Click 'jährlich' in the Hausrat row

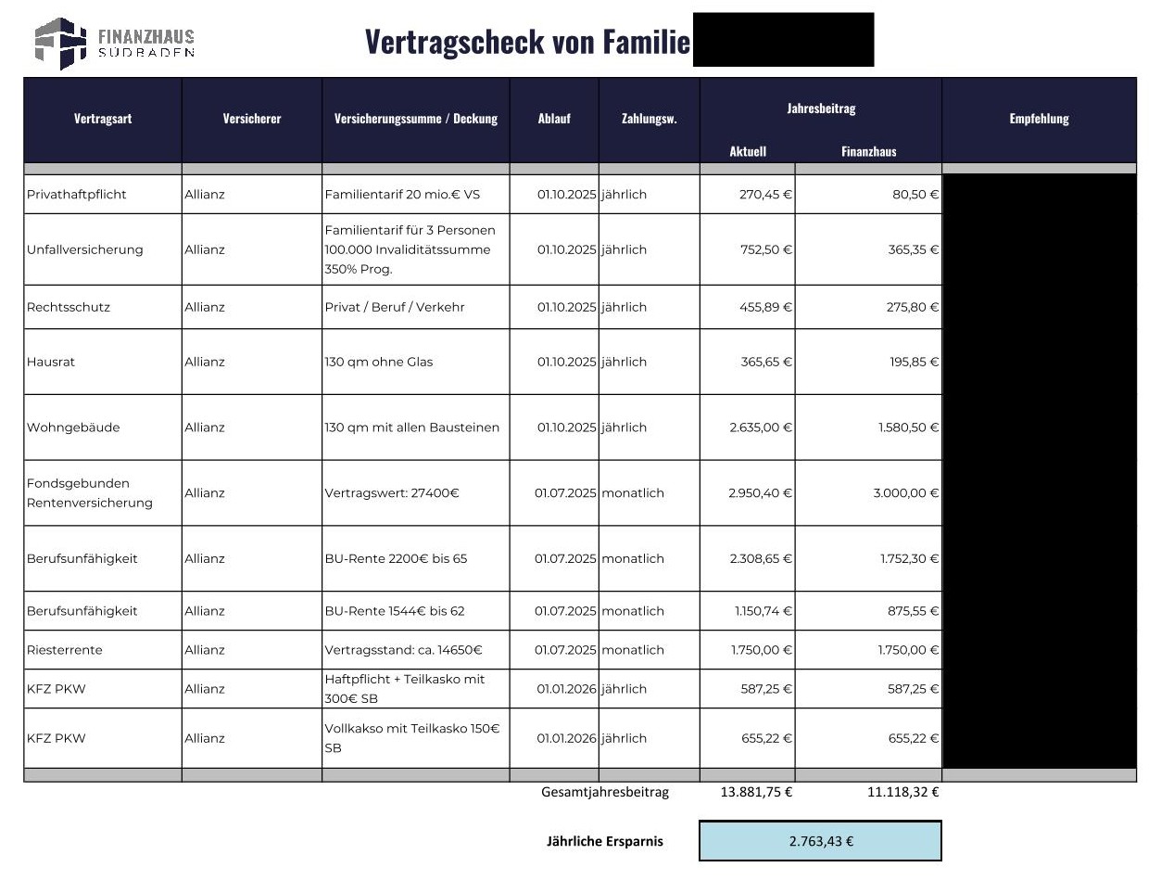click(x=624, y=362)
